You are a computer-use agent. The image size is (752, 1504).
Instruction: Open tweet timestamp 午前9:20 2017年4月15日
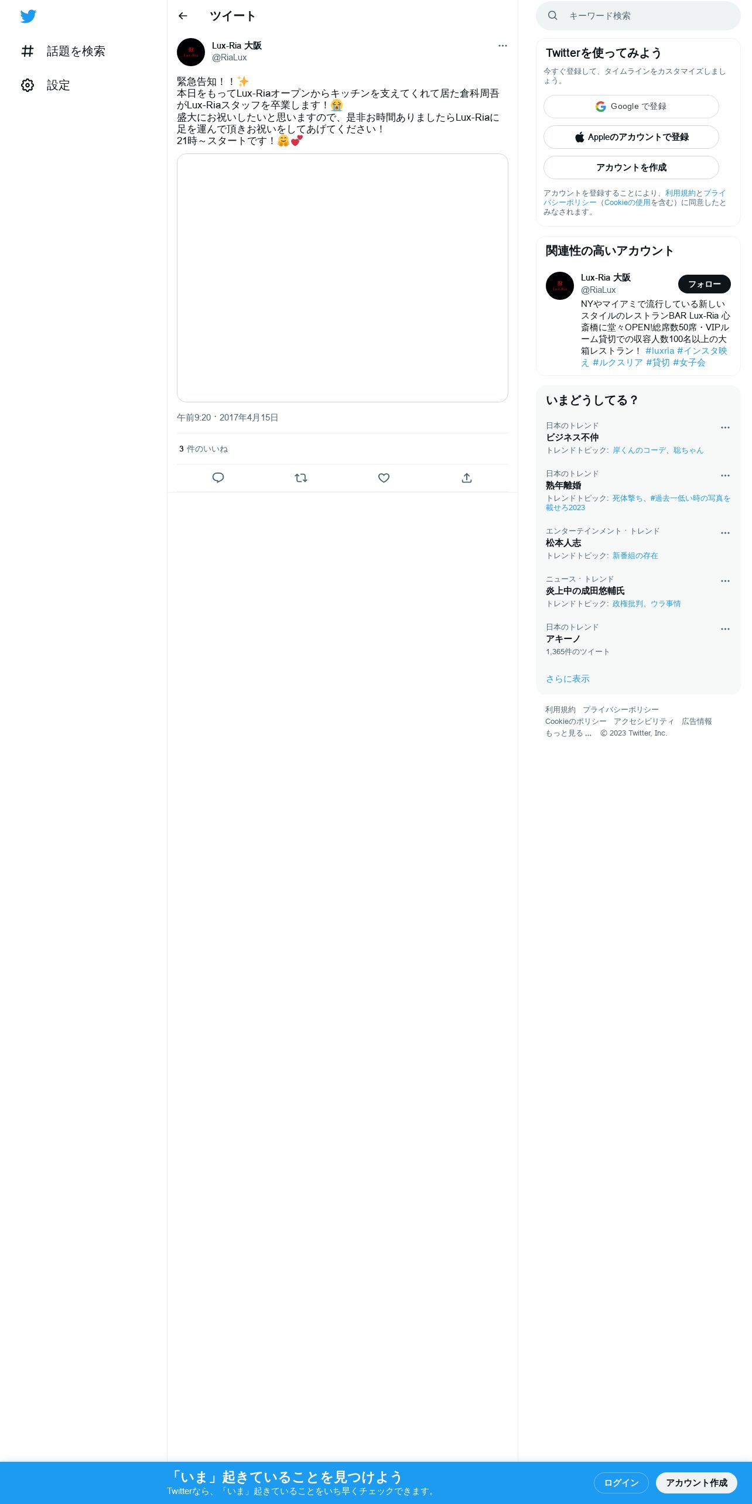pos(227,418)
